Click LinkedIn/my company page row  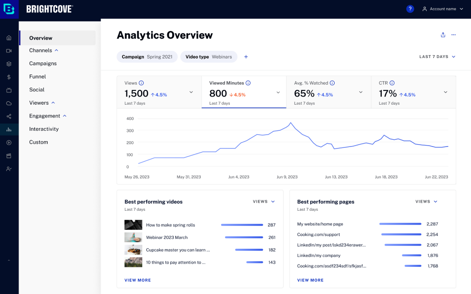tap(368, 255)
